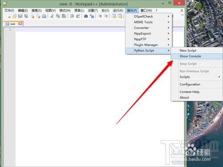Click the Close All toolbar icon
223x167 pixels.
(38, 16)
